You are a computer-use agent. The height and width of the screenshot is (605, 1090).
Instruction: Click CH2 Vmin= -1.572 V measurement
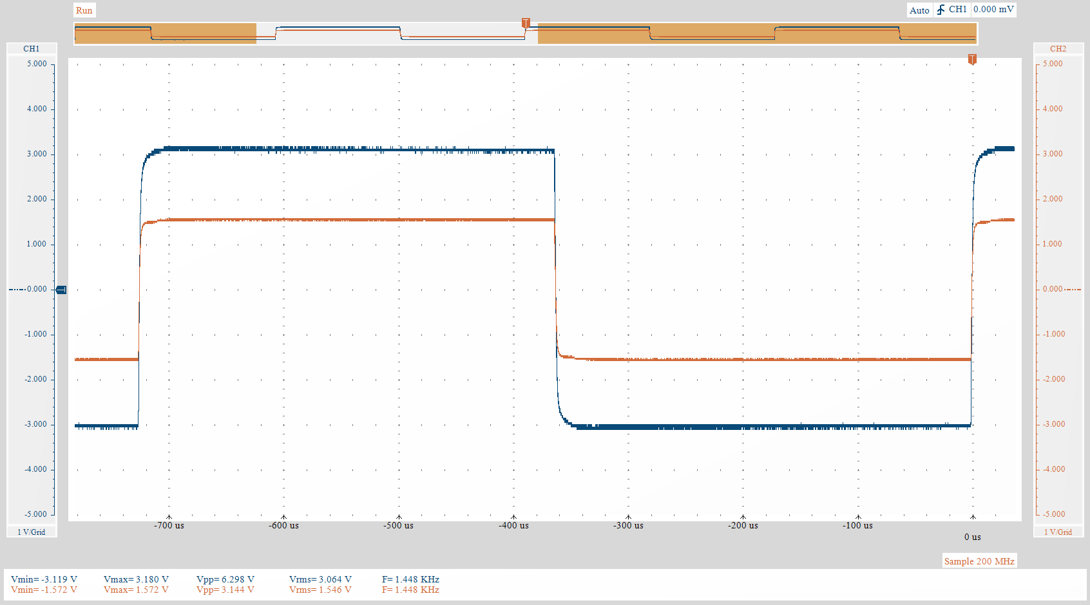44,590
